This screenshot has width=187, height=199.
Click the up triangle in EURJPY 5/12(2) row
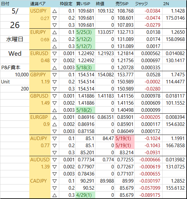click(54, 40)
